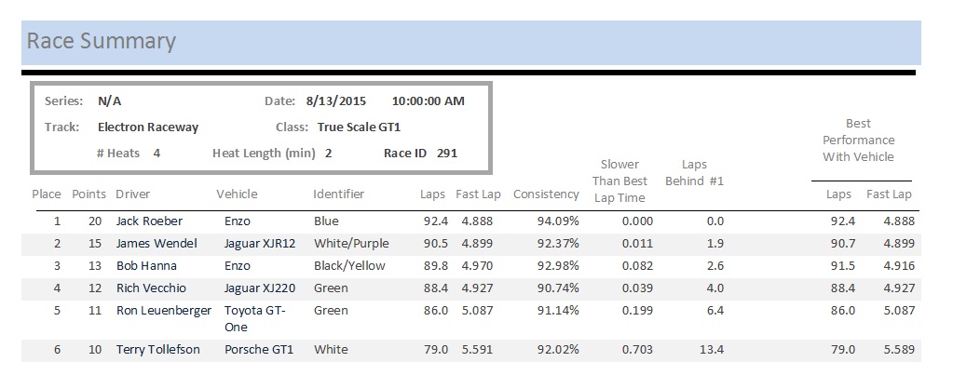Click vehicle Porsche GT1

(258, 350)
